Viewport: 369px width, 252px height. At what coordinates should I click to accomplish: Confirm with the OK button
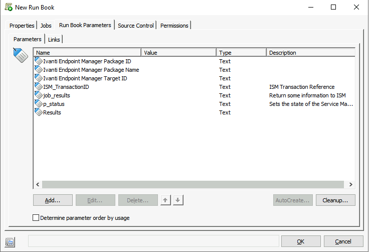click(301, 241)
